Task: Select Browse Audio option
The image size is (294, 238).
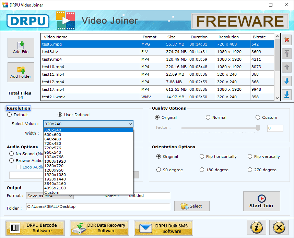Action: click(11, 161)
